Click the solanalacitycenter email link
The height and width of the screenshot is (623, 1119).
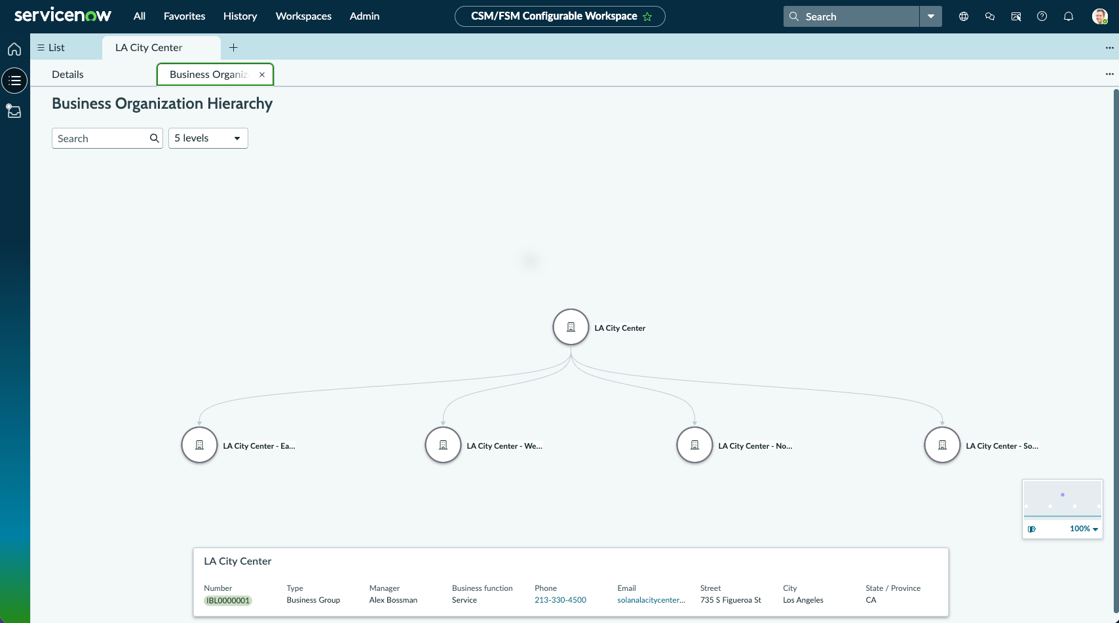pyautogui.click(x=651, y=600)
